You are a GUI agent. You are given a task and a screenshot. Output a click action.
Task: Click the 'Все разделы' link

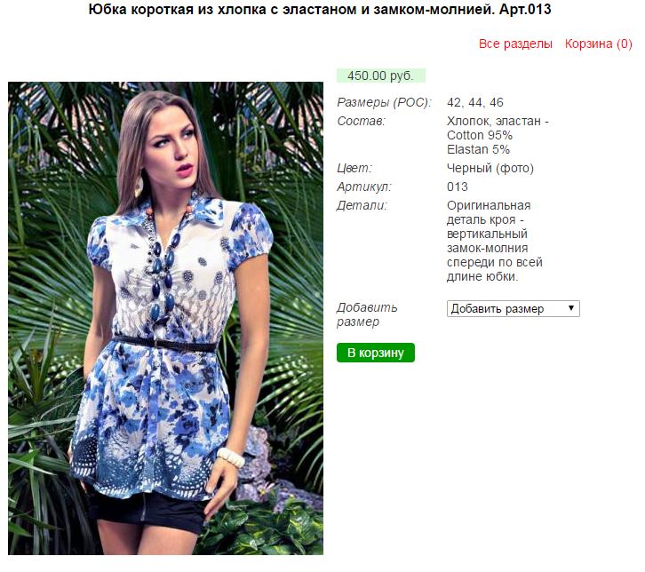(515, 44)
